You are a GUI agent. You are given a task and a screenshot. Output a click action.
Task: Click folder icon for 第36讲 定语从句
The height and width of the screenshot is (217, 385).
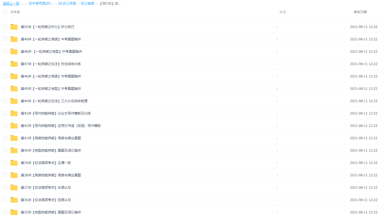(14, 200)
